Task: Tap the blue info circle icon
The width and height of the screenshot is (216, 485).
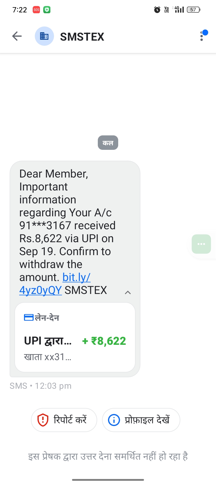Action: [114, 420]
